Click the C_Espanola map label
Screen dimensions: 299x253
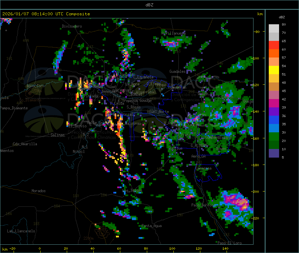point(143,77)
